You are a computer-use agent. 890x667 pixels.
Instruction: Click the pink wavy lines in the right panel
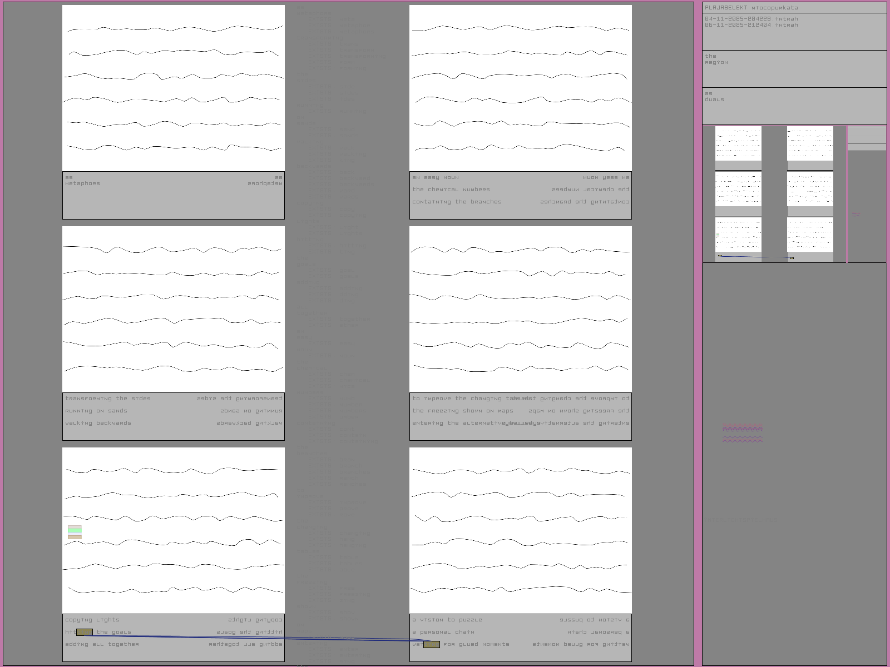742,434
